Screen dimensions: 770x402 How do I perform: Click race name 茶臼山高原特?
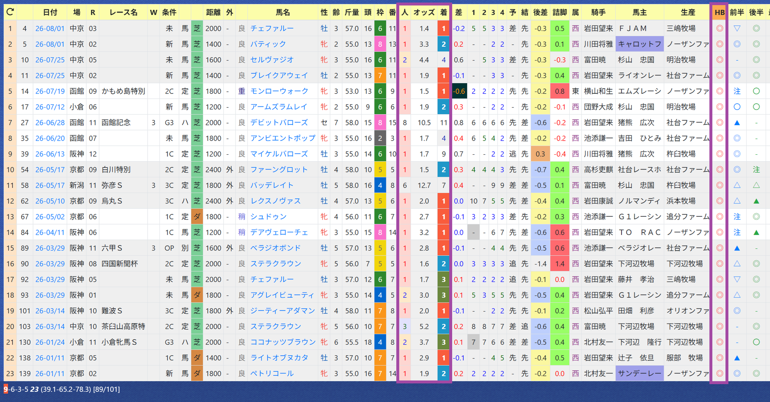(123, 326)
